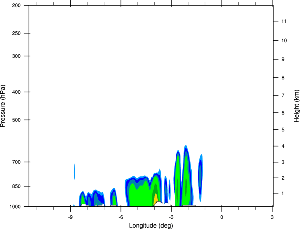The image size is (300, 229).
Task: Click pressure tick label 400
Action: point(16,92)
